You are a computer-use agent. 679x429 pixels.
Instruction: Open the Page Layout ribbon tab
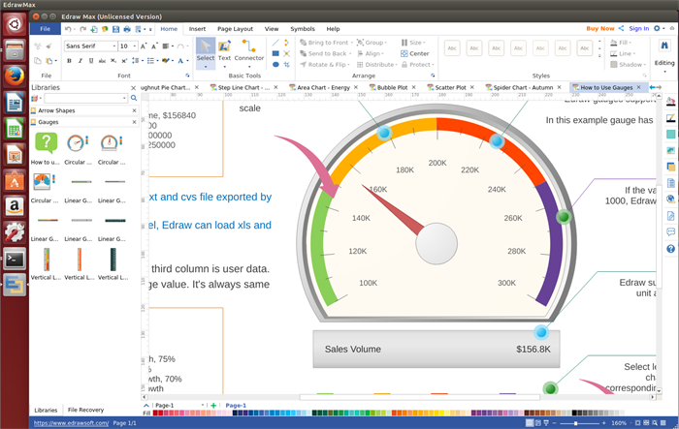tap(235, 29)
